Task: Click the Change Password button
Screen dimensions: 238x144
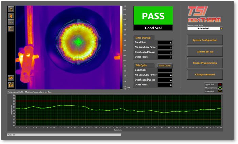Action: click(205, 74)
